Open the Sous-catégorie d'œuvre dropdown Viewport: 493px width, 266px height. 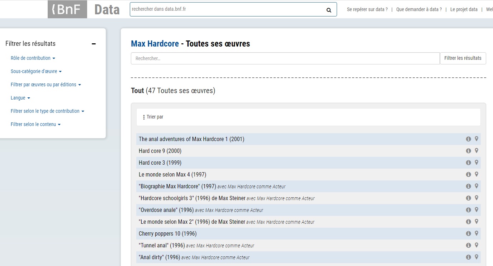pyautogui.click(x=36, y=71)
